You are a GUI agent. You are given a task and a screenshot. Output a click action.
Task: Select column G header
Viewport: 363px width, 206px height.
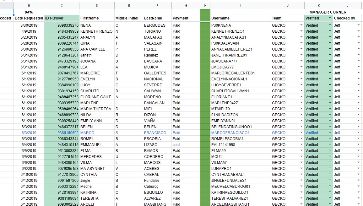click(186, 6)
